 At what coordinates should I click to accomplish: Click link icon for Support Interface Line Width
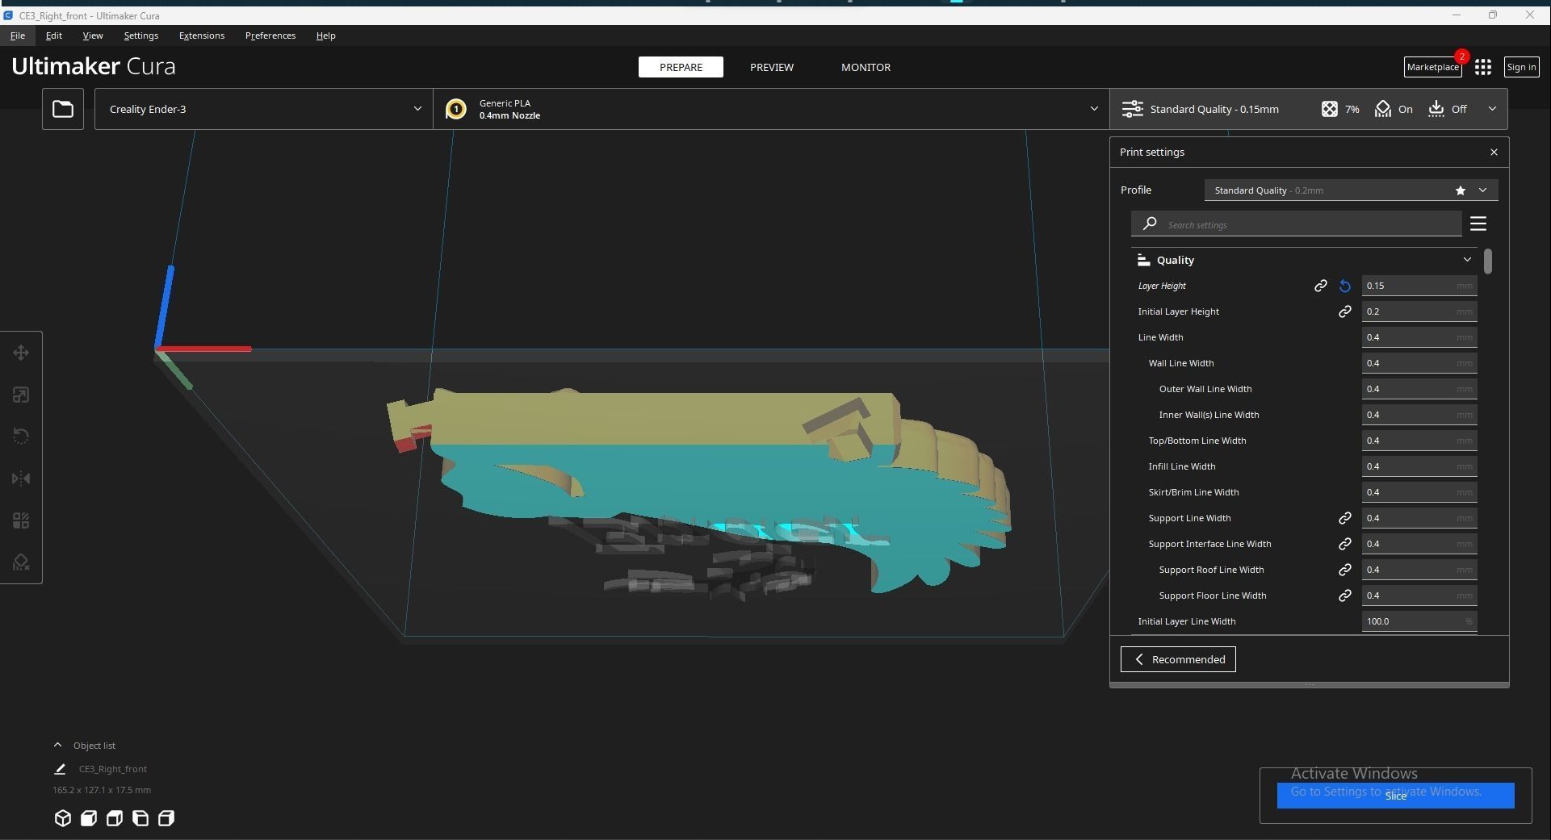(x=1345, y=544)
